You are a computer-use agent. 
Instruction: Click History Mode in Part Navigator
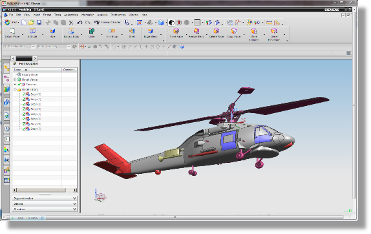click(x=30, y=74)
